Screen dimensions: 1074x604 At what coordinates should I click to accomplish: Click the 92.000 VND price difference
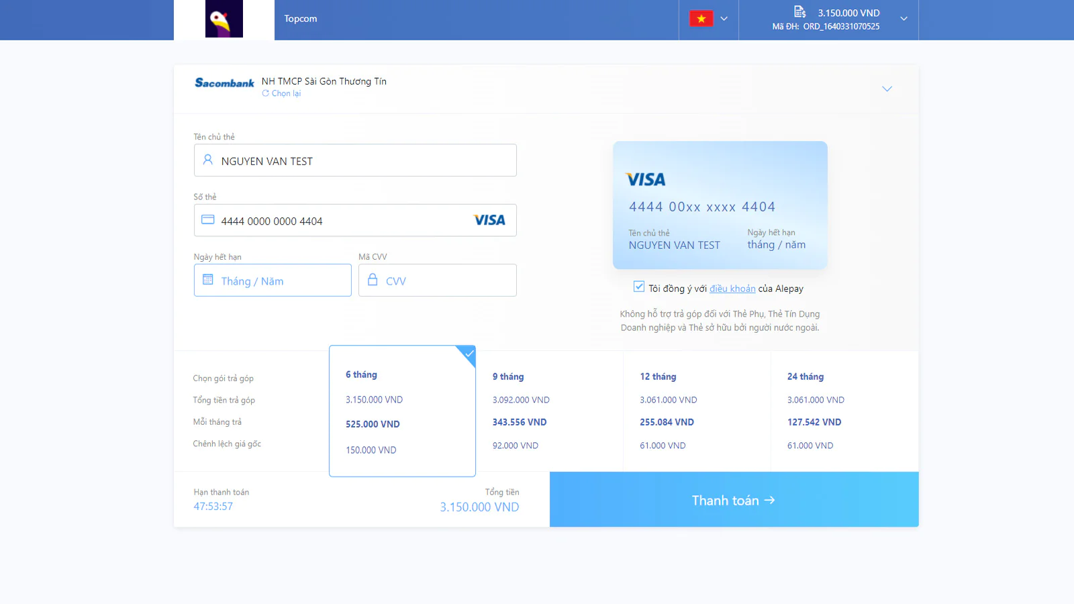point(515,446)
